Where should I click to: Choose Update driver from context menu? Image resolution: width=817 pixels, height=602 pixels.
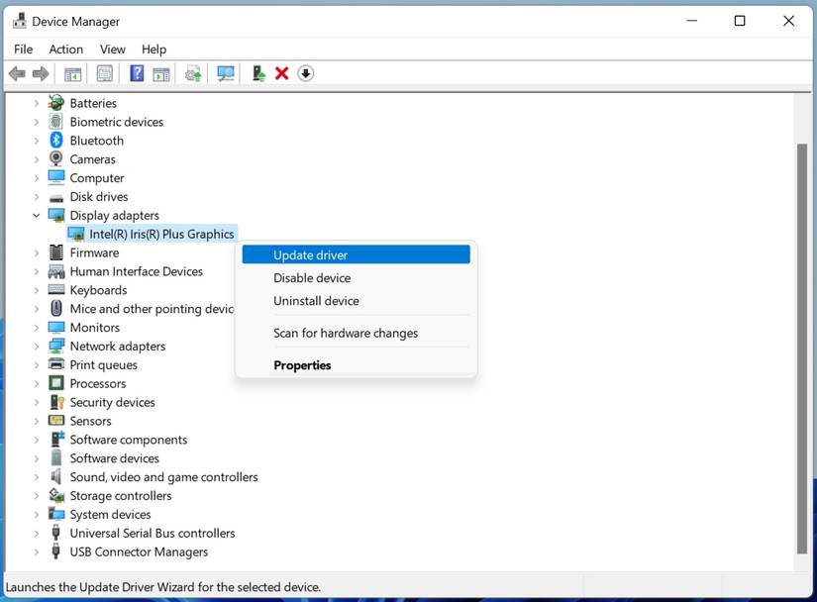point(356,254)
